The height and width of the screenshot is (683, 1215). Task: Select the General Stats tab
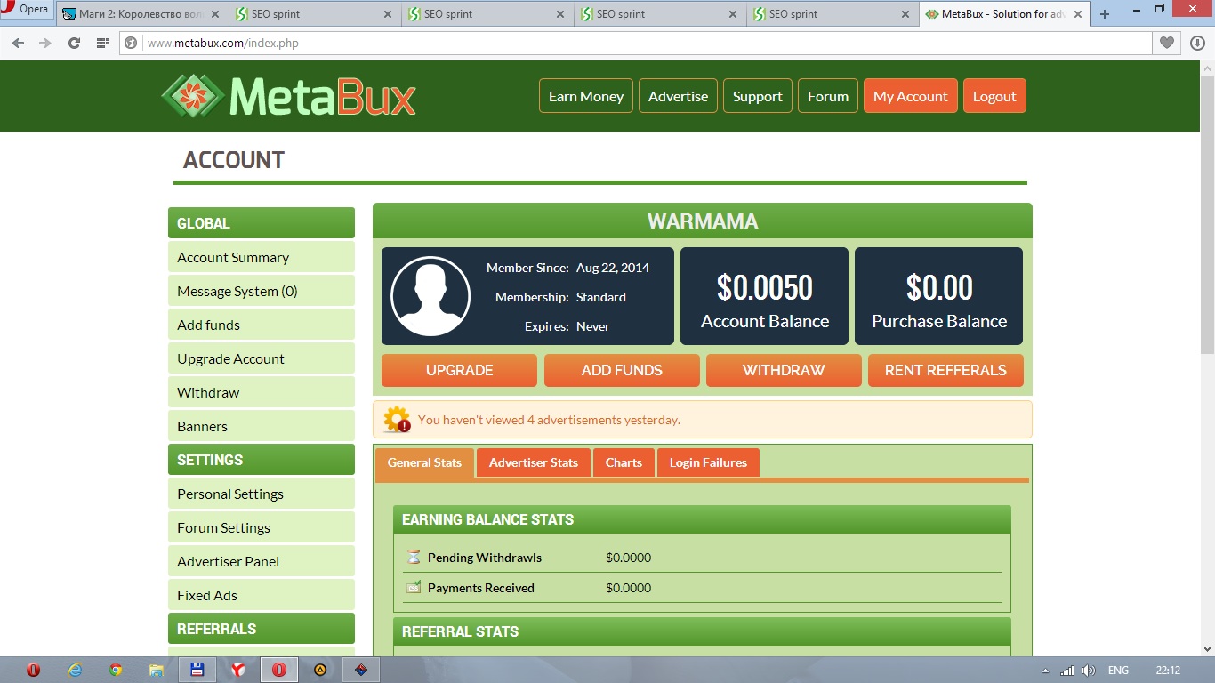(x=424, y=462)
